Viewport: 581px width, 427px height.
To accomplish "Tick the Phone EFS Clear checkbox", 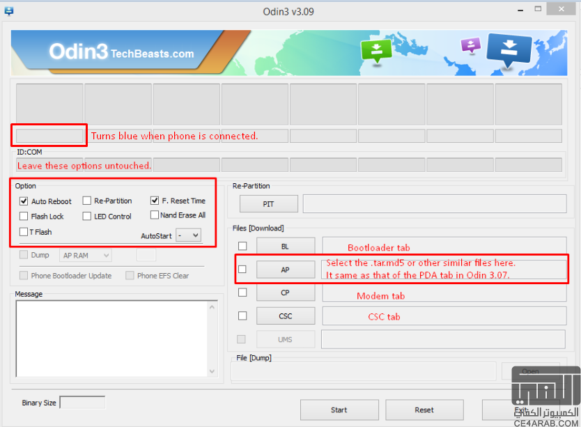I will [x=130, y=275].
